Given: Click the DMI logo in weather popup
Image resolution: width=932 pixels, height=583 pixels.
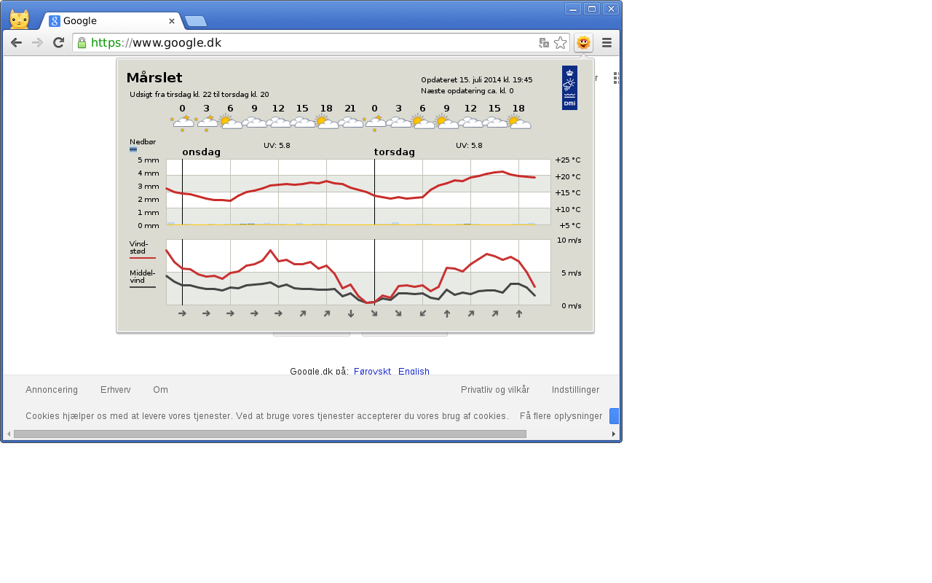Looking at the screenshot, I should click(569, 88).
